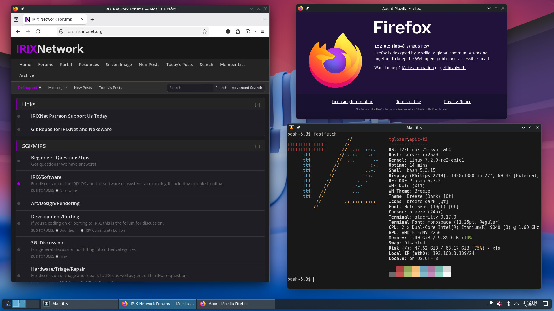Expand the hidden system tray icons arrow
The height and width of the screenshot is (311, 554).
point(516,304)
